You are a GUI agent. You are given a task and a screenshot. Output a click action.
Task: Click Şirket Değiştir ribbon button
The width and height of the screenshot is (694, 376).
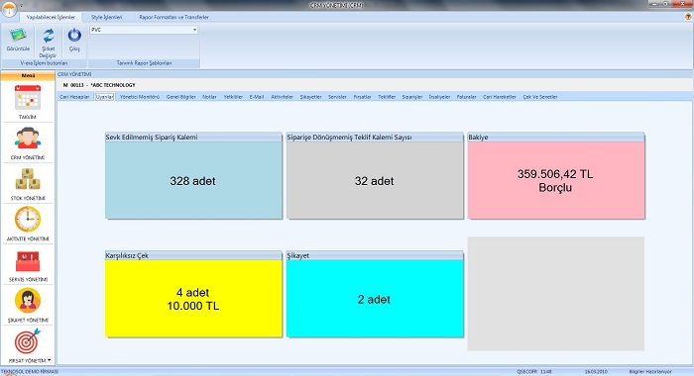48,43
